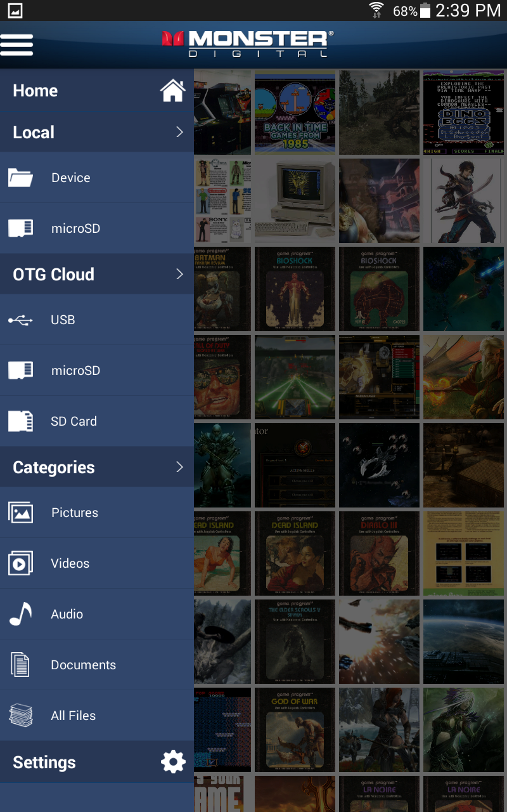Go to Home in the sidebar
Screen dimensions: 507x812
coord(97,91)
